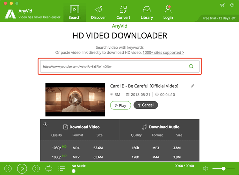Click the shopping cart icon
Image resolution: width=239 pixels, height=175 pixels.
tap(222, 5)
